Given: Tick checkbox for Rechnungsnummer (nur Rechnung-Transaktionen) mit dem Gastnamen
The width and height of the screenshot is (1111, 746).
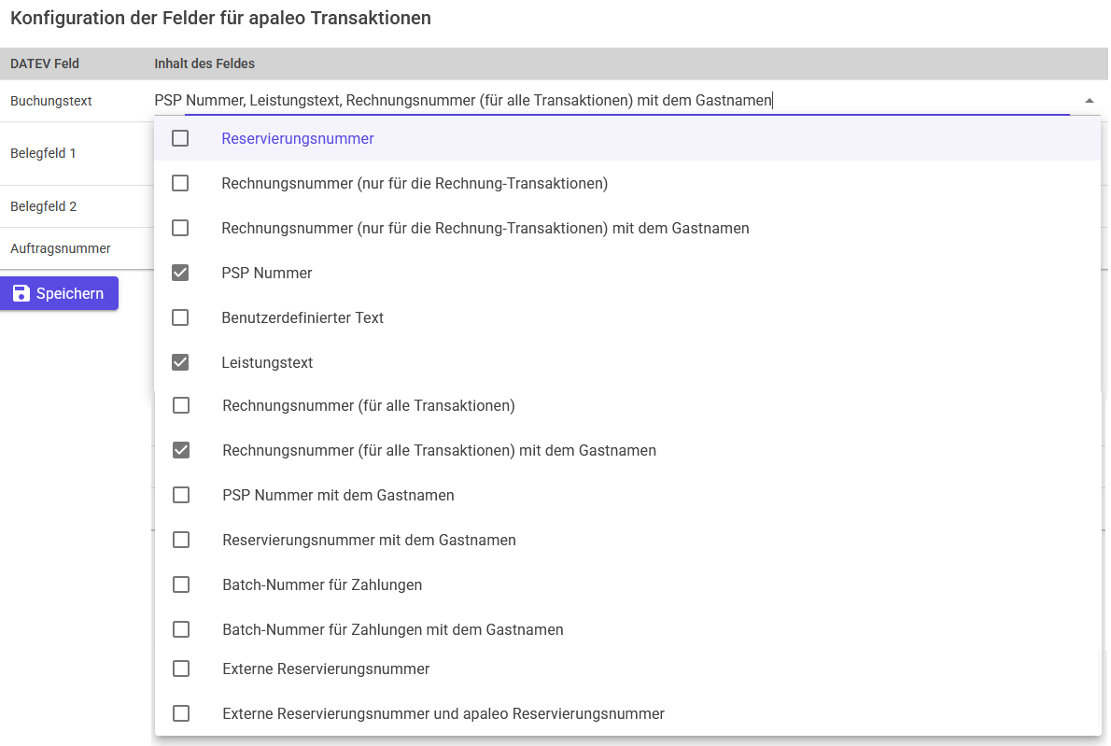Looking at the screenshot, I should point(180,228).
